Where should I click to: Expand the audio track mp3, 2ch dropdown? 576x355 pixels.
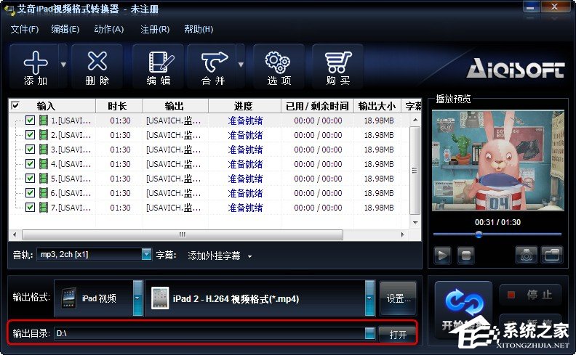click(x=146, y=255)
